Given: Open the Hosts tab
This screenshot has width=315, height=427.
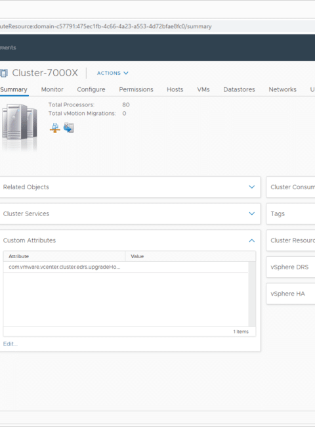Looking at the screenshot, I should click(175, 89).
